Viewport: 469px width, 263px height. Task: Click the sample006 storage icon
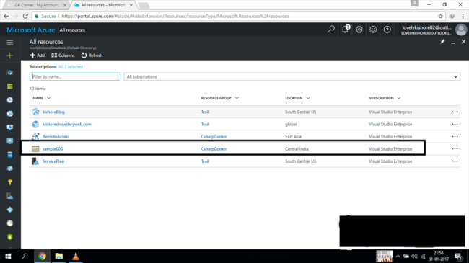point(35,149)
